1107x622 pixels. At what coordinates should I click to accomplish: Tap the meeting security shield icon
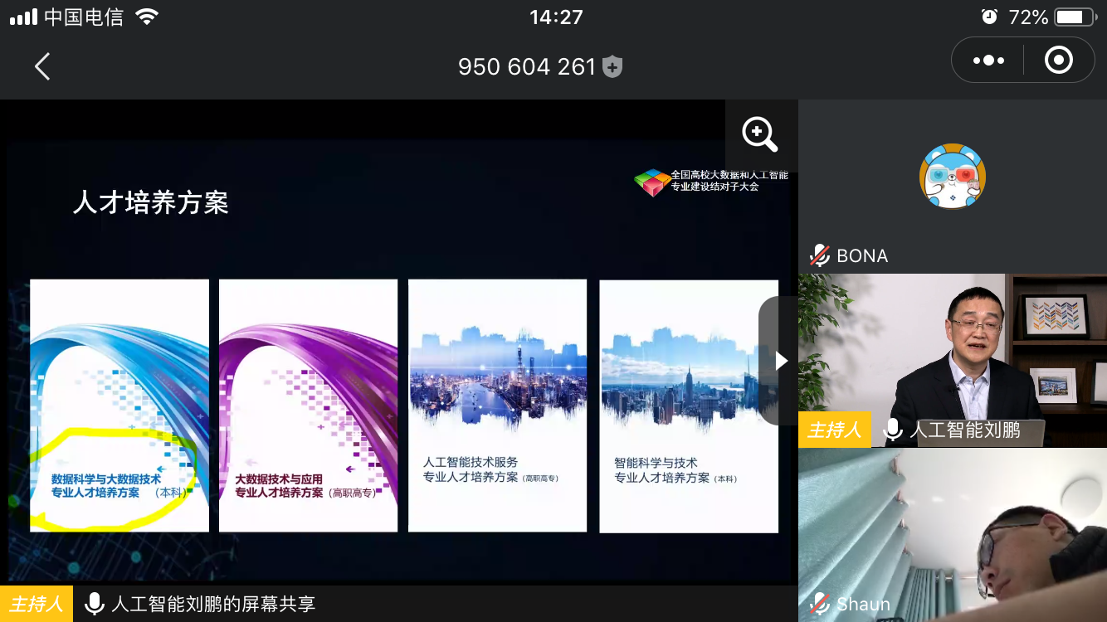point(612,66)
